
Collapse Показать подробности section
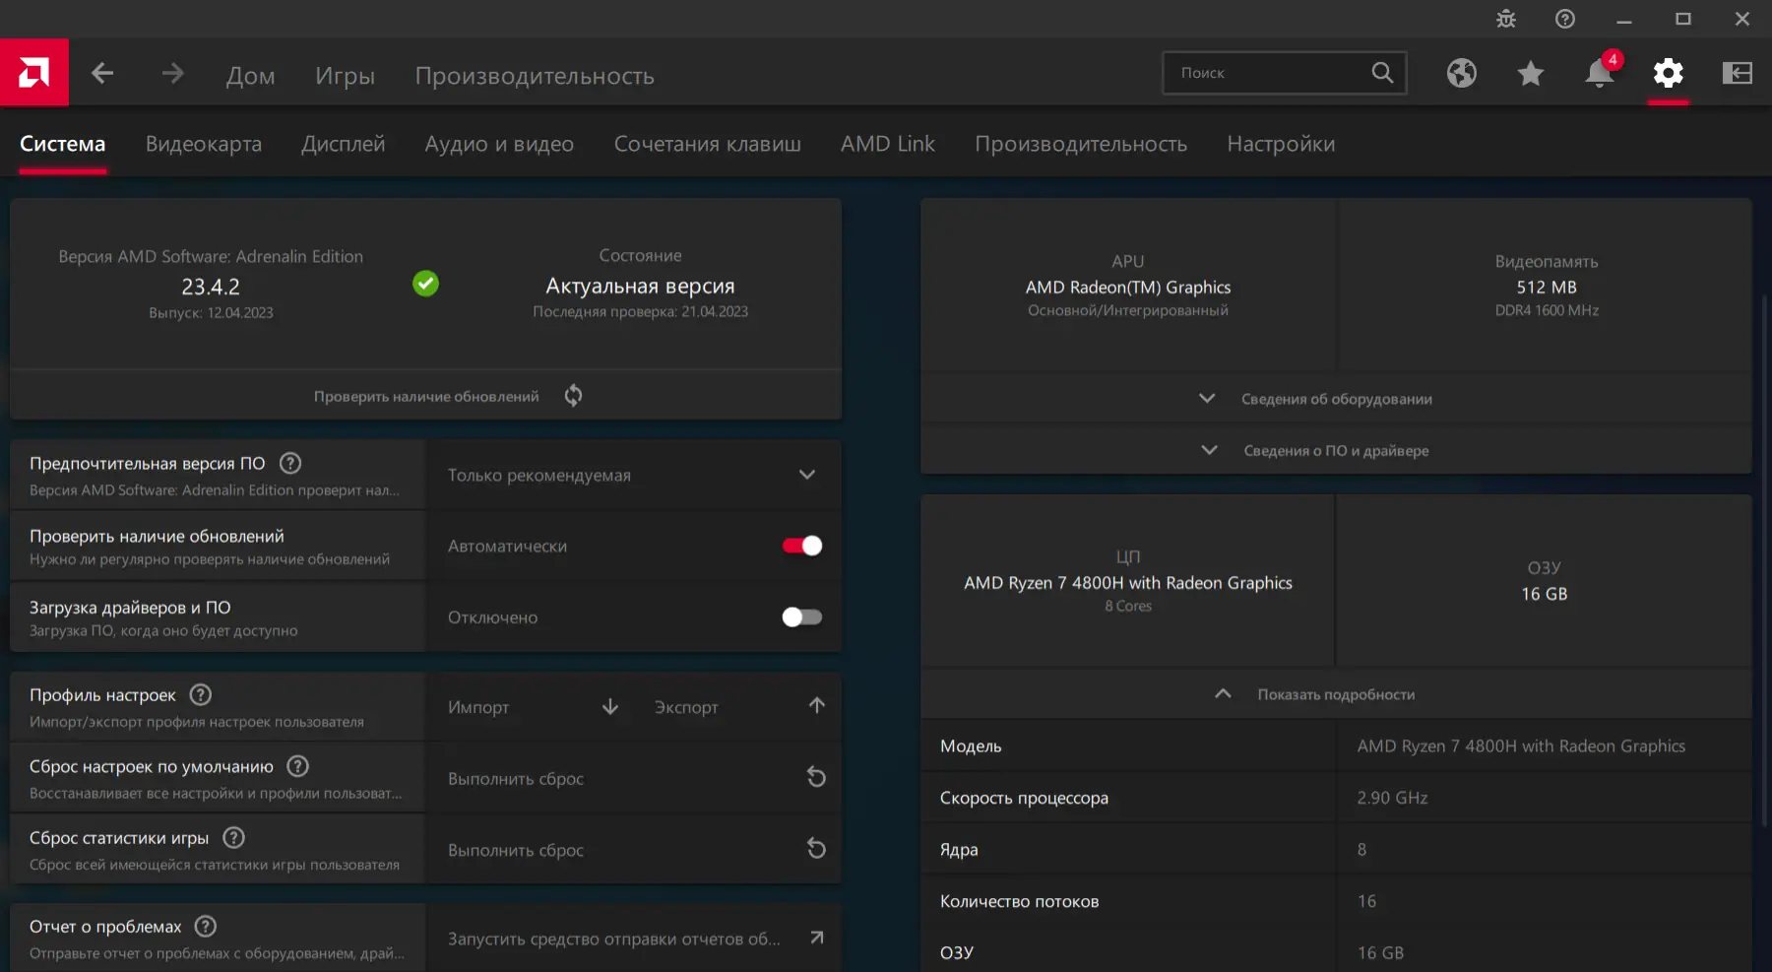coord(1336,694)
